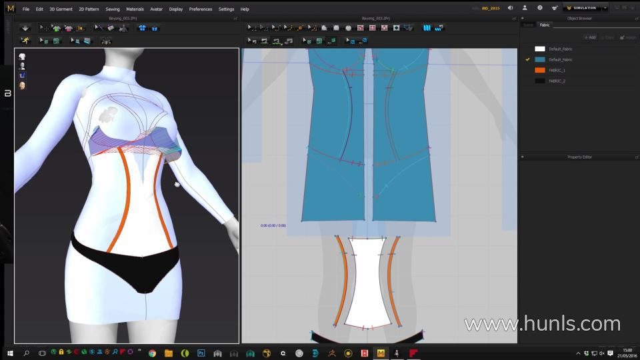Select the green shirt garment tool
The height and width of the screenshot is (360, 640).
pos(56,28)
